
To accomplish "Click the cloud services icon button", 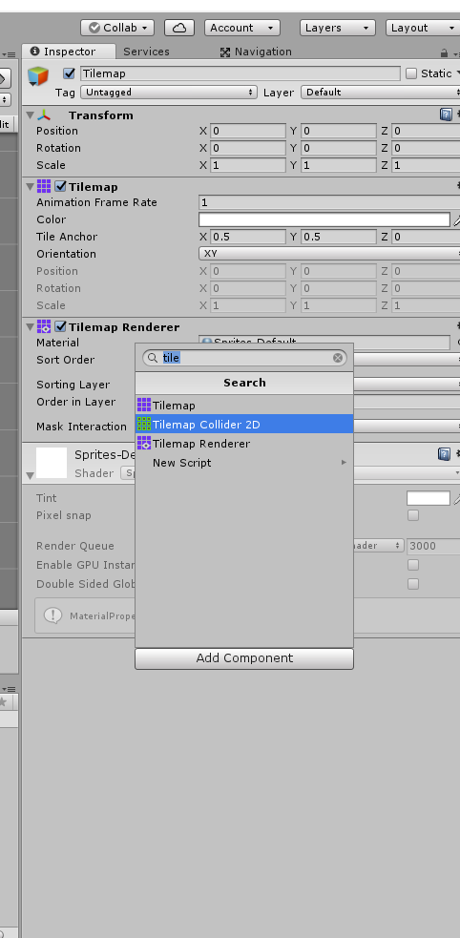I will point(178,28).
